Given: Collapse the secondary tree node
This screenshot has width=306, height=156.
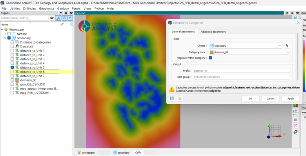Looking at the screenshot, I should [x=5, y=38].
